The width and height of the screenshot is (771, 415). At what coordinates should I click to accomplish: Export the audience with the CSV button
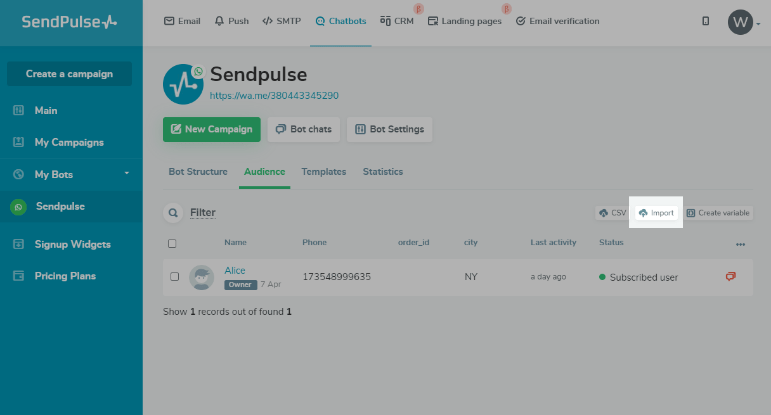tap(612, 213)
